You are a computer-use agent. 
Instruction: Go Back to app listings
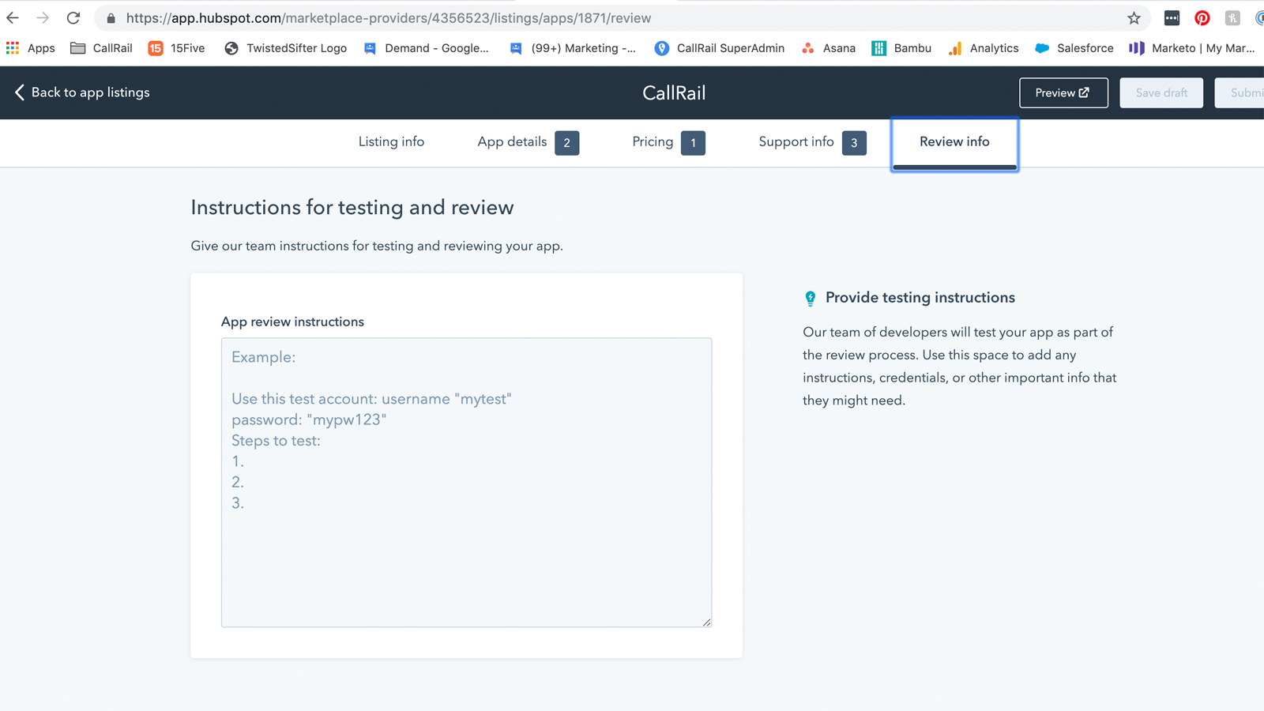click(x=81, y=92)
